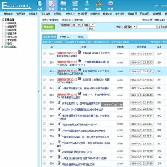Collapse the left sidebar with arrow handle
The image size is (167, 167).
38,91
